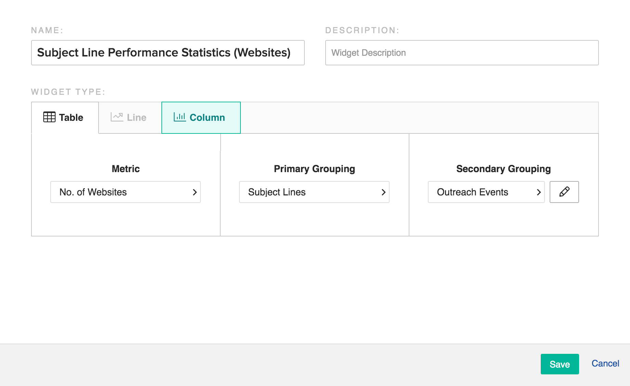Open the Subject Lines primary grouping dropdown
Viewport: 630px width, 386px height.
314,192
